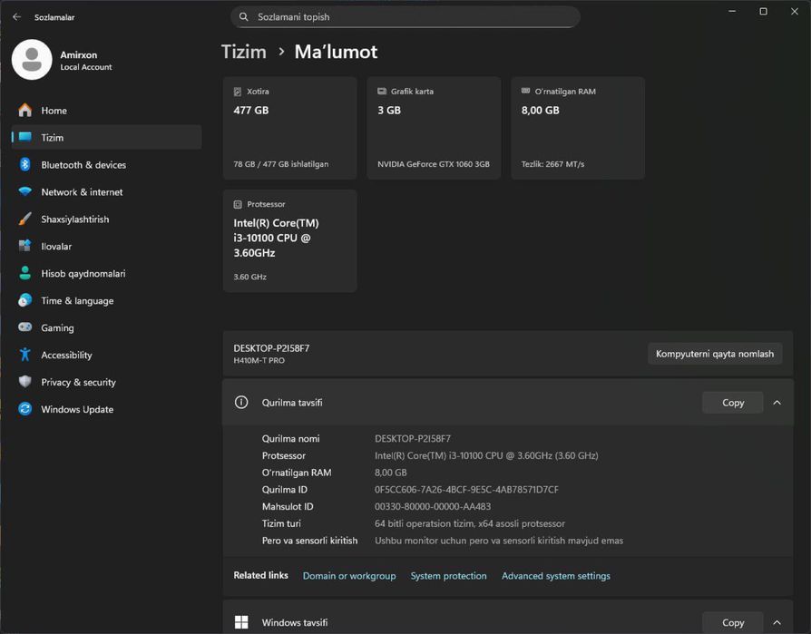
Task: Click the Amirxon profile avatar
Action: pyautogui.click(x=32, y=60)
